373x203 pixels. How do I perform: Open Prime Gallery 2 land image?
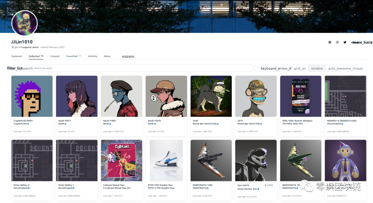(x=32, y=161)
